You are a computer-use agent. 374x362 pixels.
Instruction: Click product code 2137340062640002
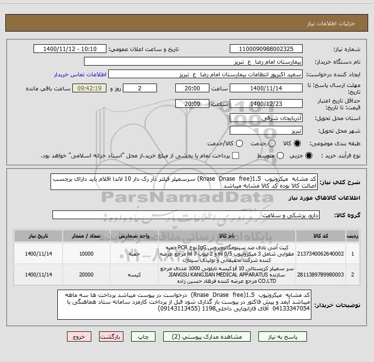pyautogui.click(x=321, y=254)
